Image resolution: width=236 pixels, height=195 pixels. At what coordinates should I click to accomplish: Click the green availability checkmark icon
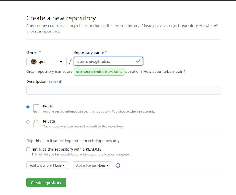tap(138, 61)
